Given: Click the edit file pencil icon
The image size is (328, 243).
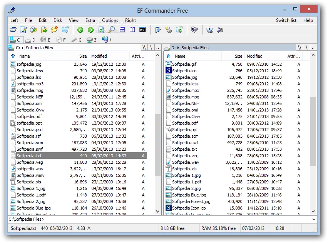Looking at the screenshot, I should click(x=23, y=30).
